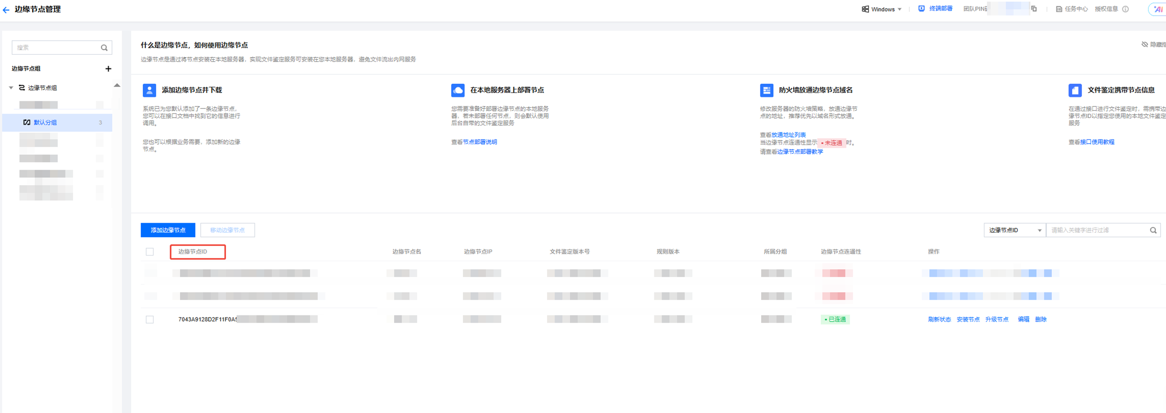1166x413 pixels.
Task: Click the 边缘节点连通性 column header
Action: (x=841, y=252)
